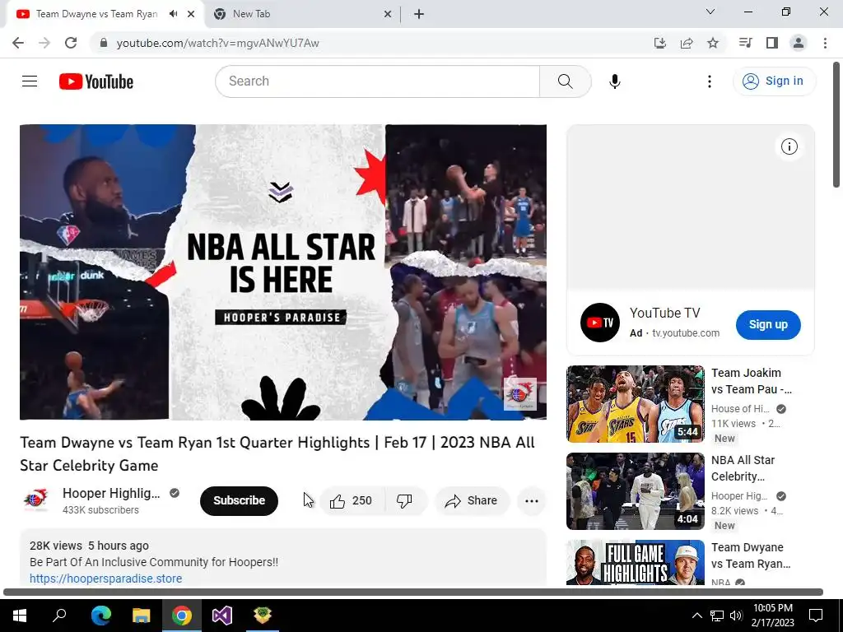This screenshot has width=843, height=632.
Task: Open Microsoft Edge from taskbar
Action: click(x=101, y=615)
